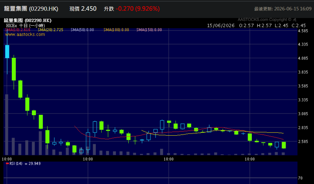Click the last green candlestick on the chart
This screenshot has width=314, height=184.
click(284, 145)
